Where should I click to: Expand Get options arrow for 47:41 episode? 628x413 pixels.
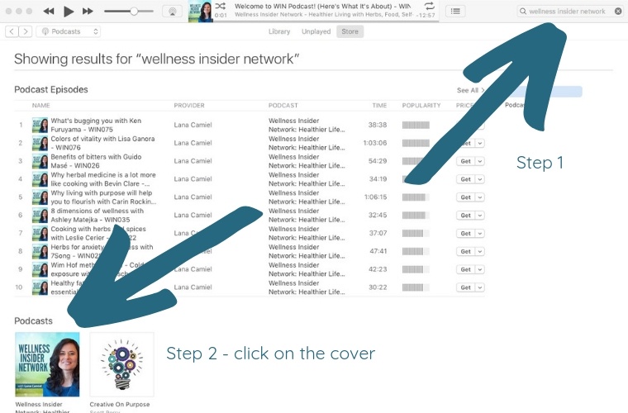tap(480, 251)
